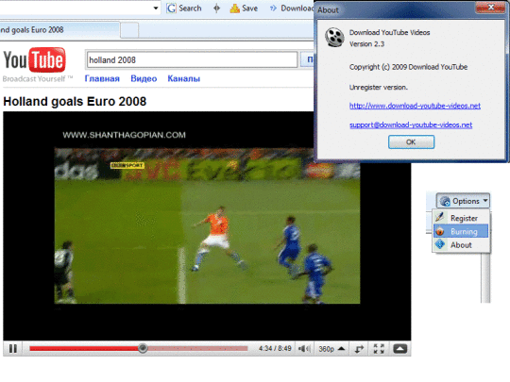Click the 'Holland goals Euro 2008' title
The width and height of the screenshot is (510, 382).
[75, 101]
